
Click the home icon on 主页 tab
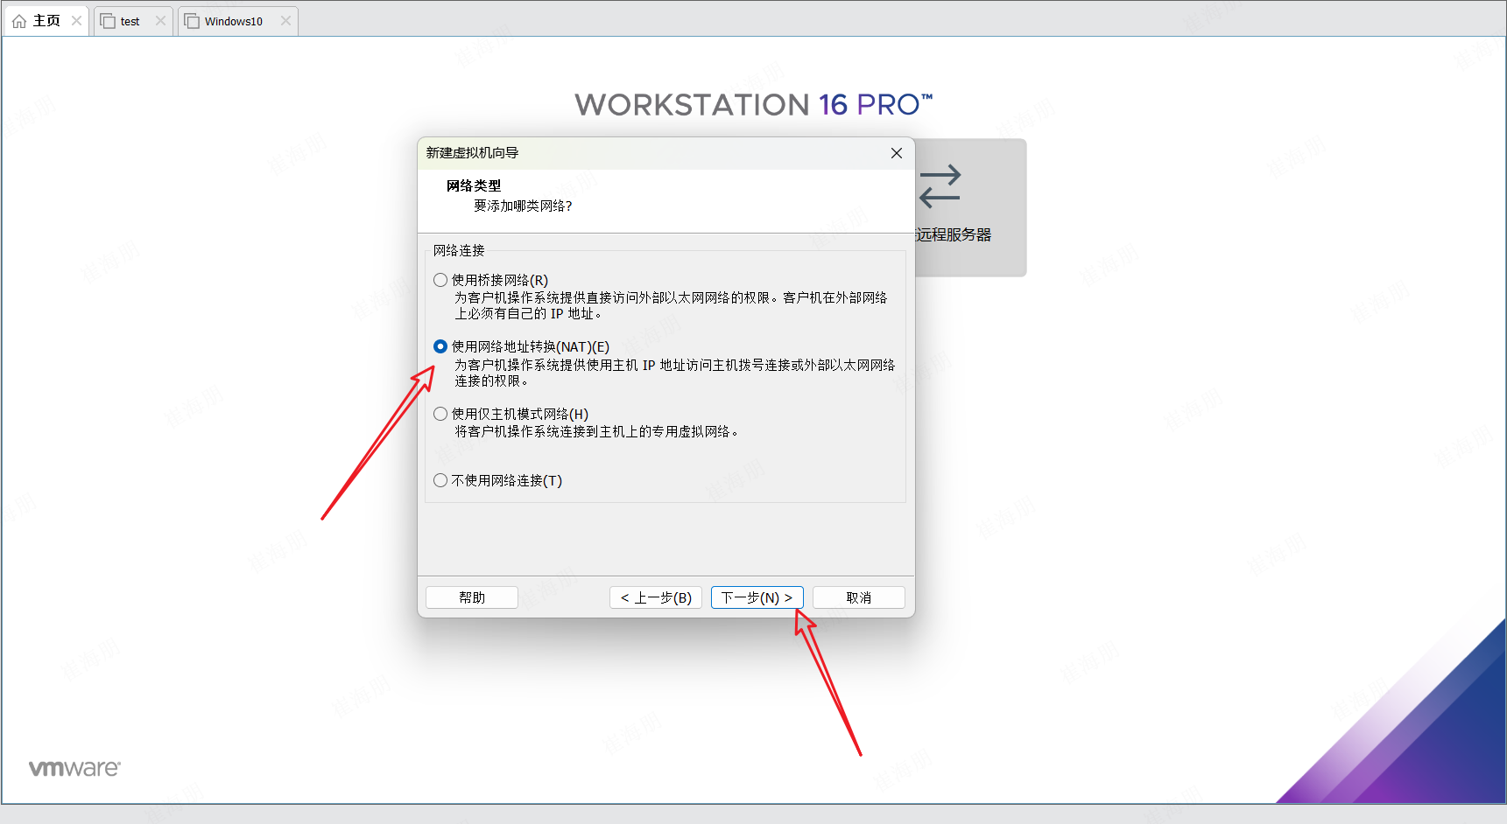point(19,21)
